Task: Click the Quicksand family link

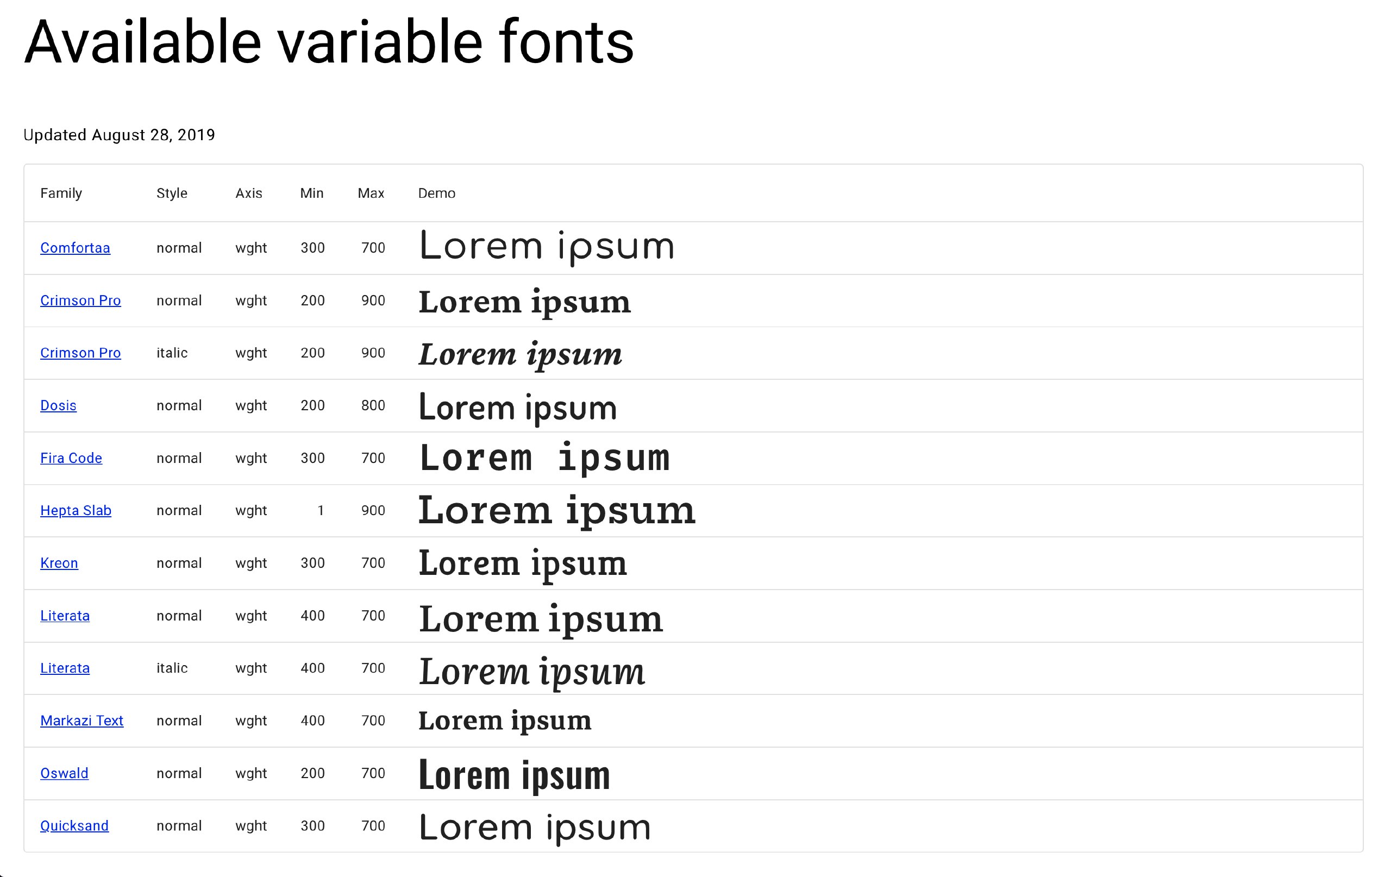Action: (74, 826)
